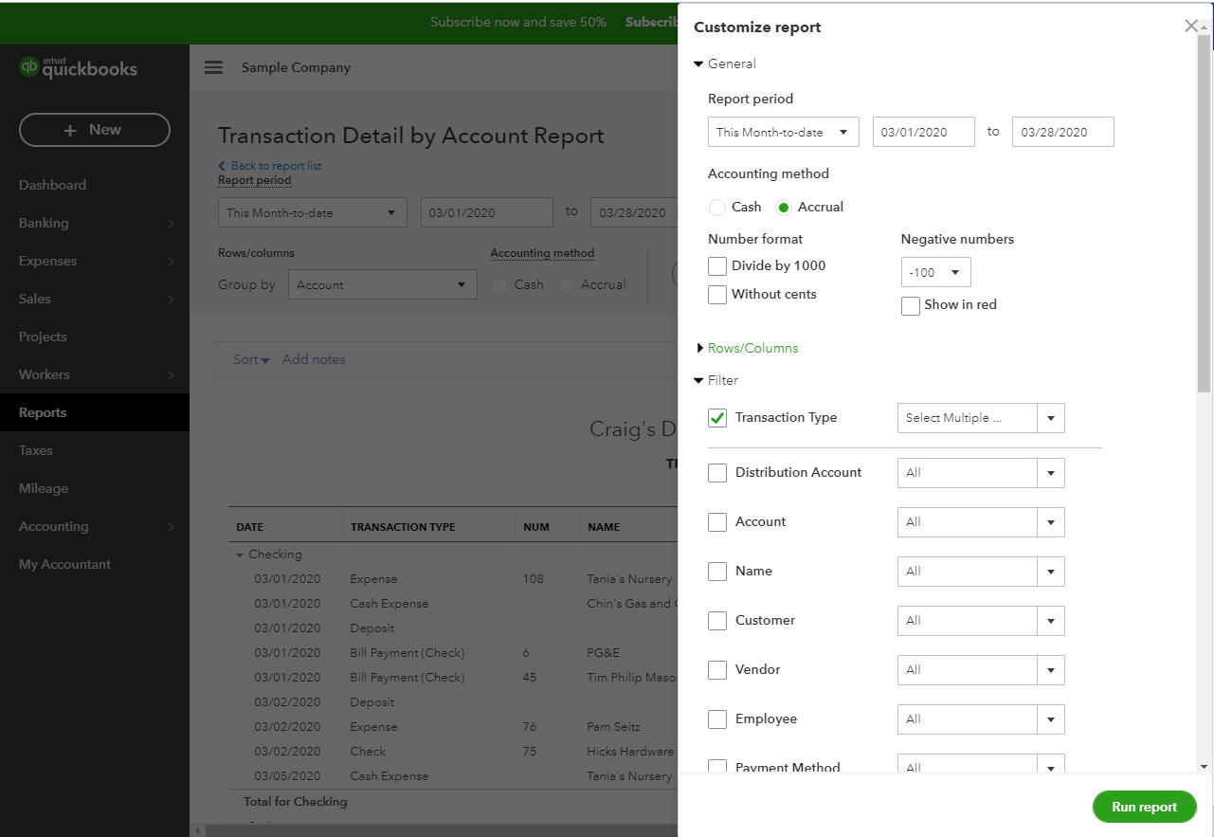Check Distribution Account filter
1214x837 pixels.
click(717, 473)
